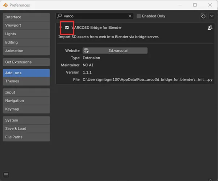218x181 pixels.
Task: Click the NC AI maintainer value
Action: click(x=88, y=65)
